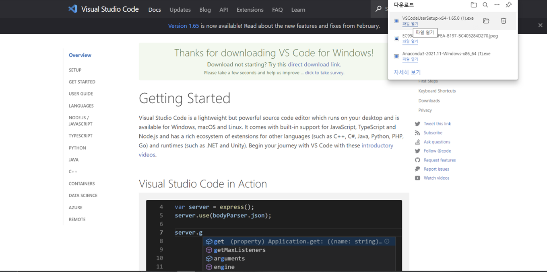Click the take survey link
This screenshot has height=272, width=547.
324,73
